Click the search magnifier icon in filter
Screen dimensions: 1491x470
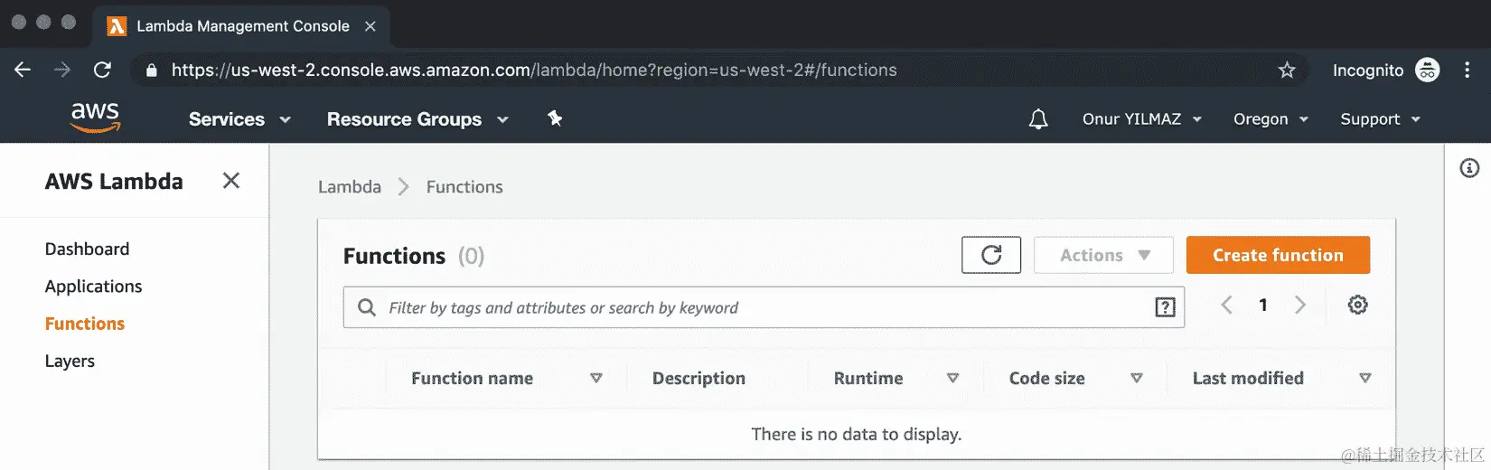pyautogui.click(x=367, y=307)
